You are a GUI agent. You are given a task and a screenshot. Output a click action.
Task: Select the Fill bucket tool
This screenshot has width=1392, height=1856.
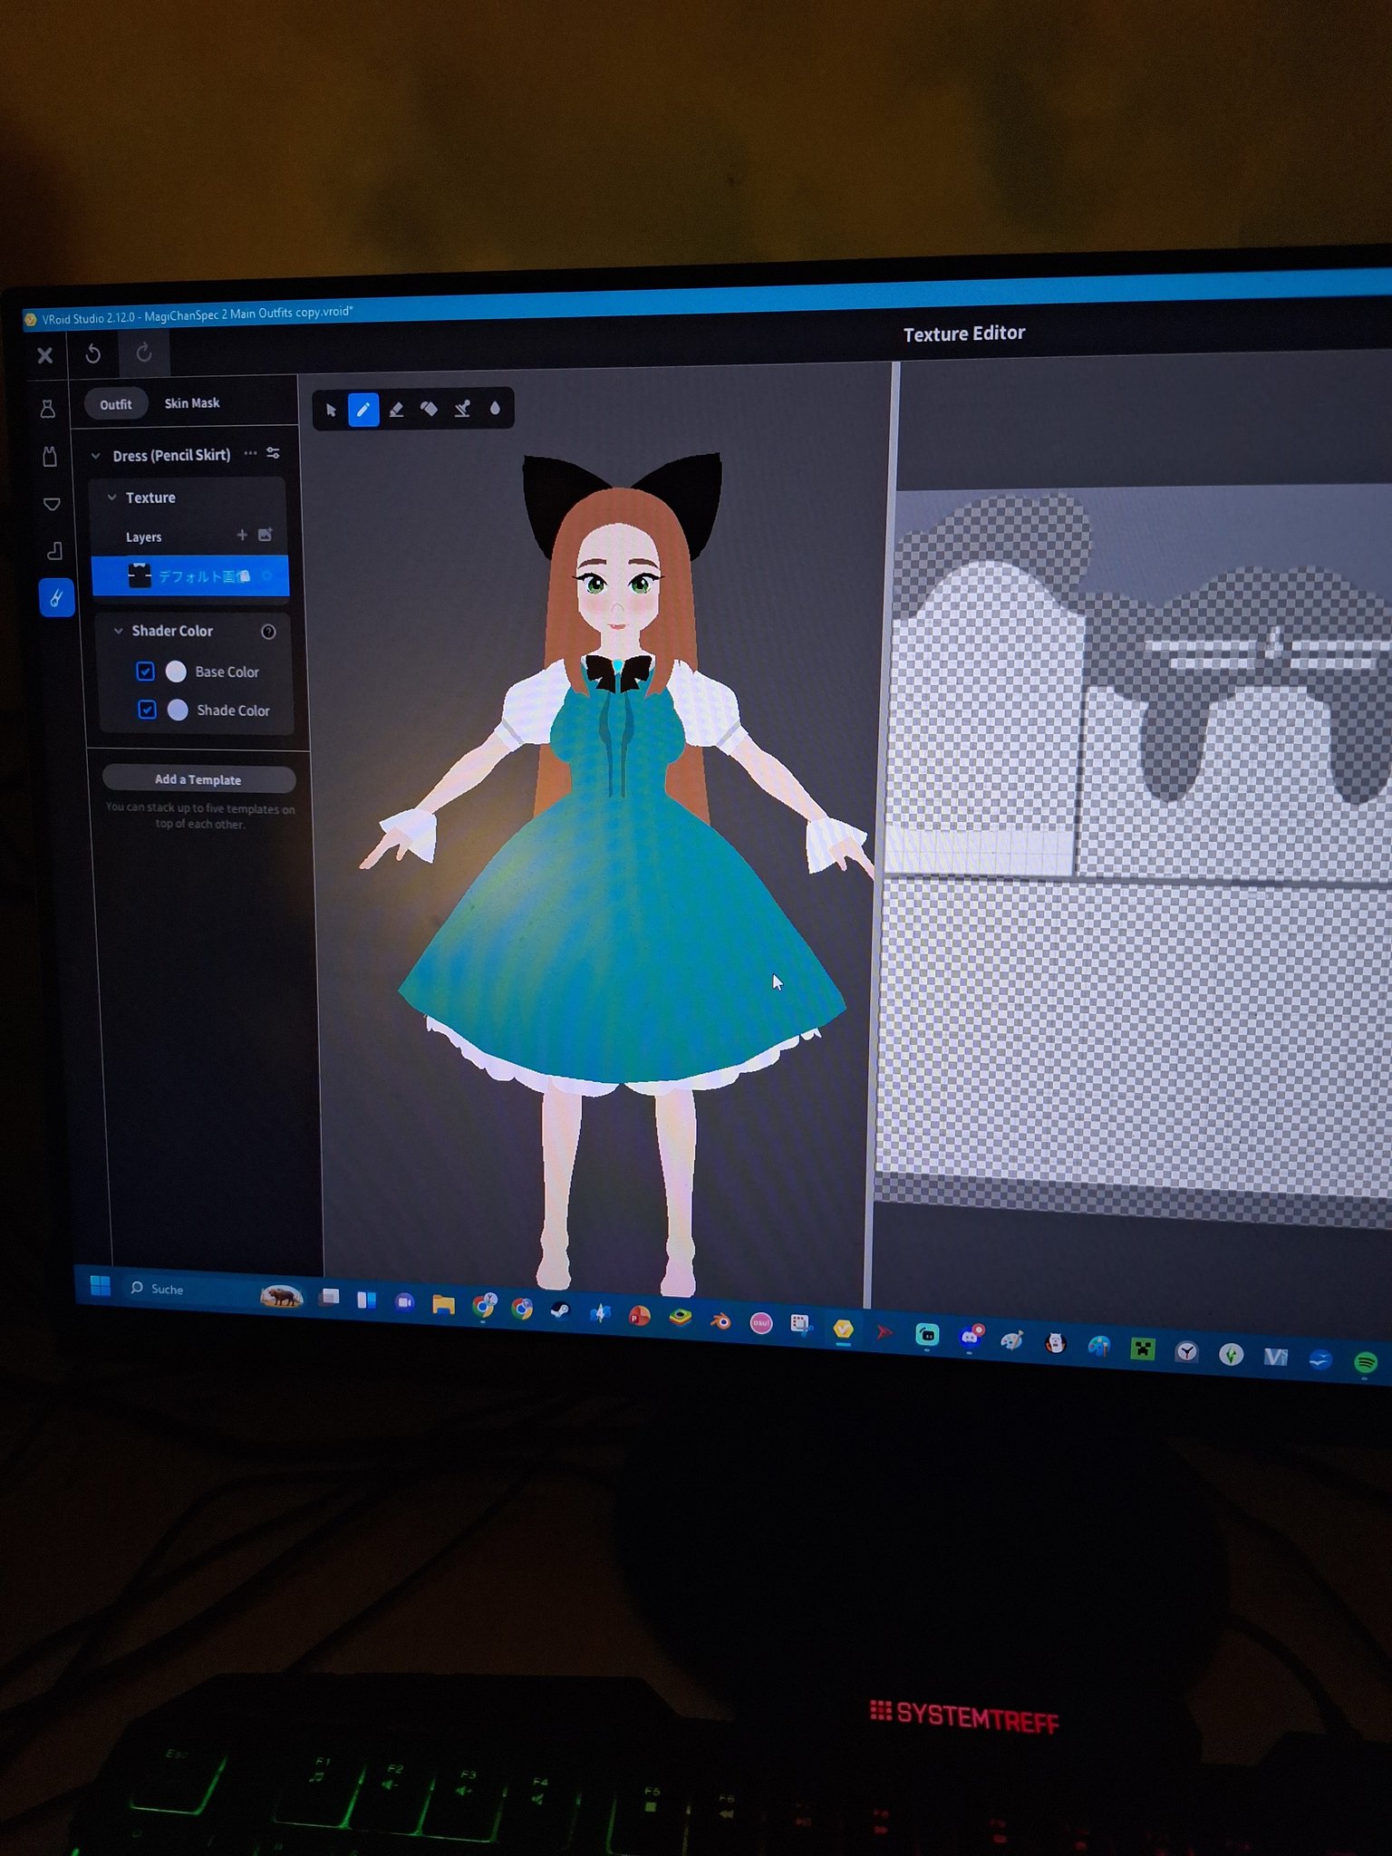[x=429, y=409]
